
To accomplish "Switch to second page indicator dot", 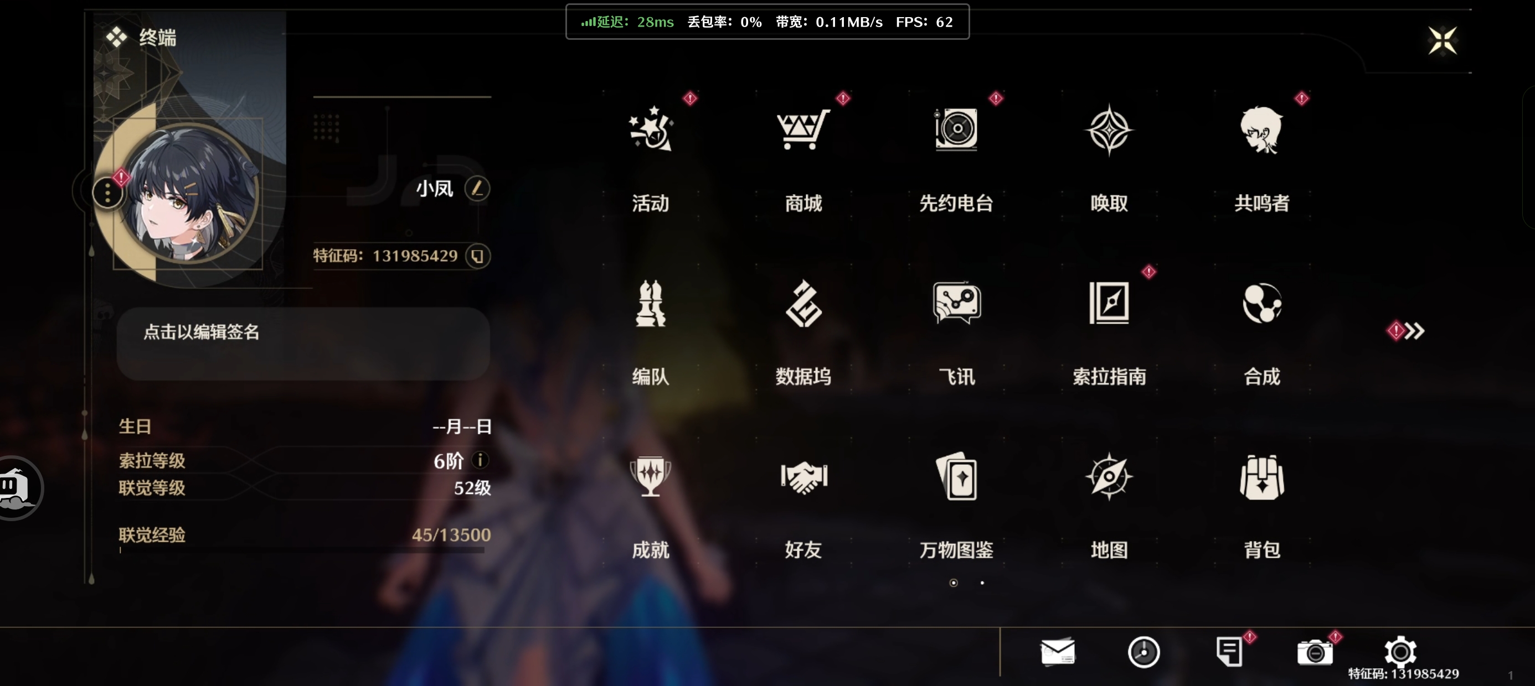I will (982, 583).
